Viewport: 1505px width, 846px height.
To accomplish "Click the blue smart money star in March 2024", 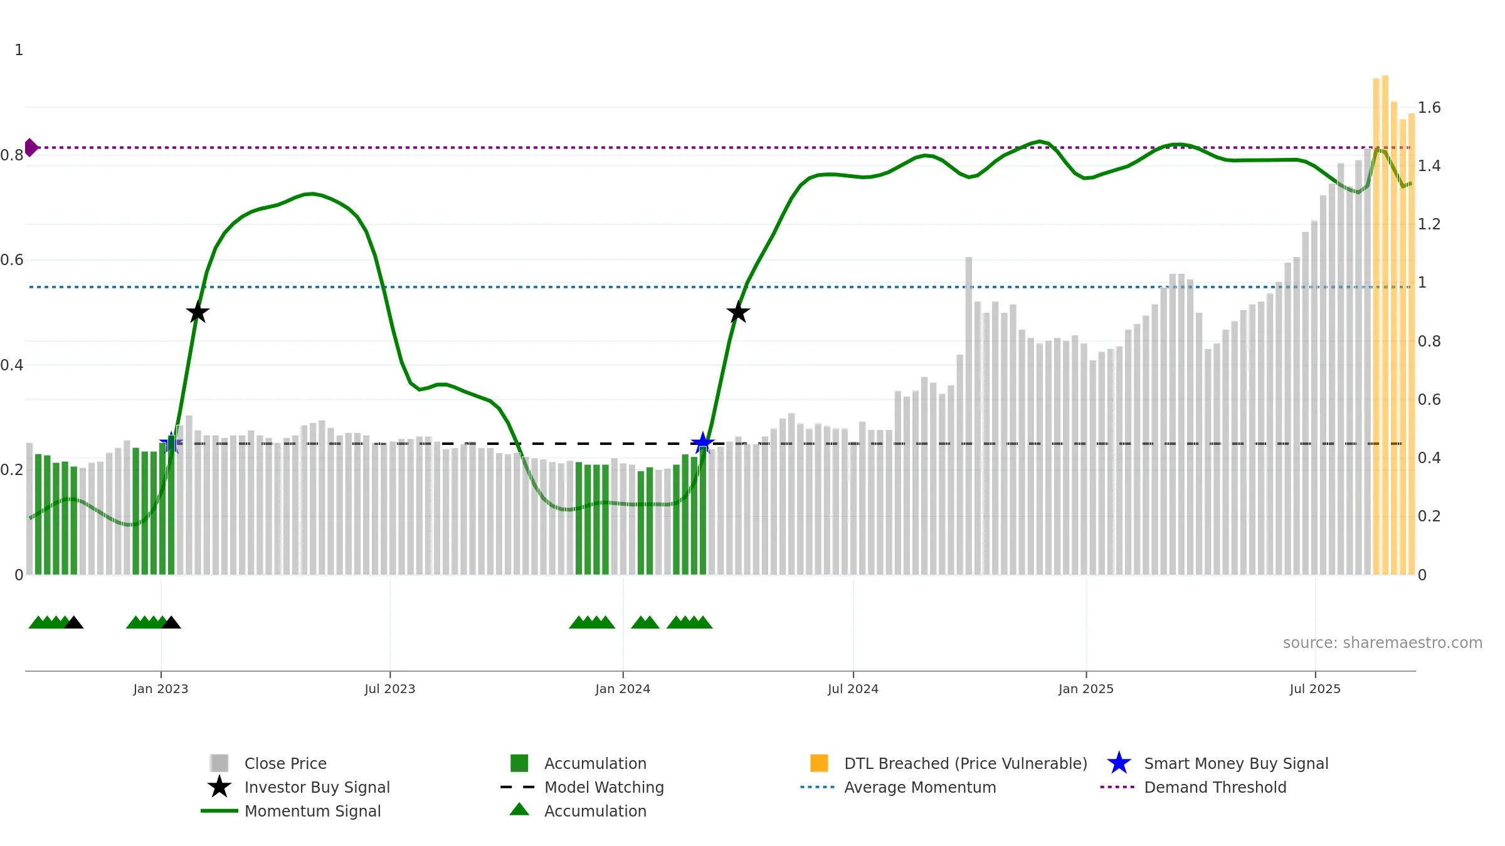I will 703,443.
